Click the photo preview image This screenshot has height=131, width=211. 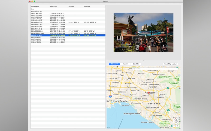coord(143,32)
